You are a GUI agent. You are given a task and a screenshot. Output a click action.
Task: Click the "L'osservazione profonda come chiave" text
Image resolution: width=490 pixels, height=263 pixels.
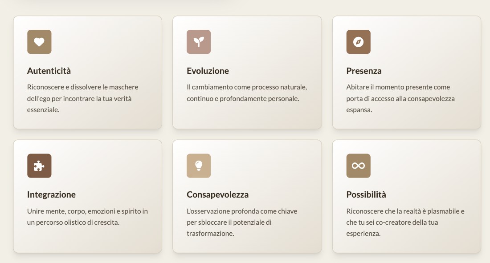242,222
